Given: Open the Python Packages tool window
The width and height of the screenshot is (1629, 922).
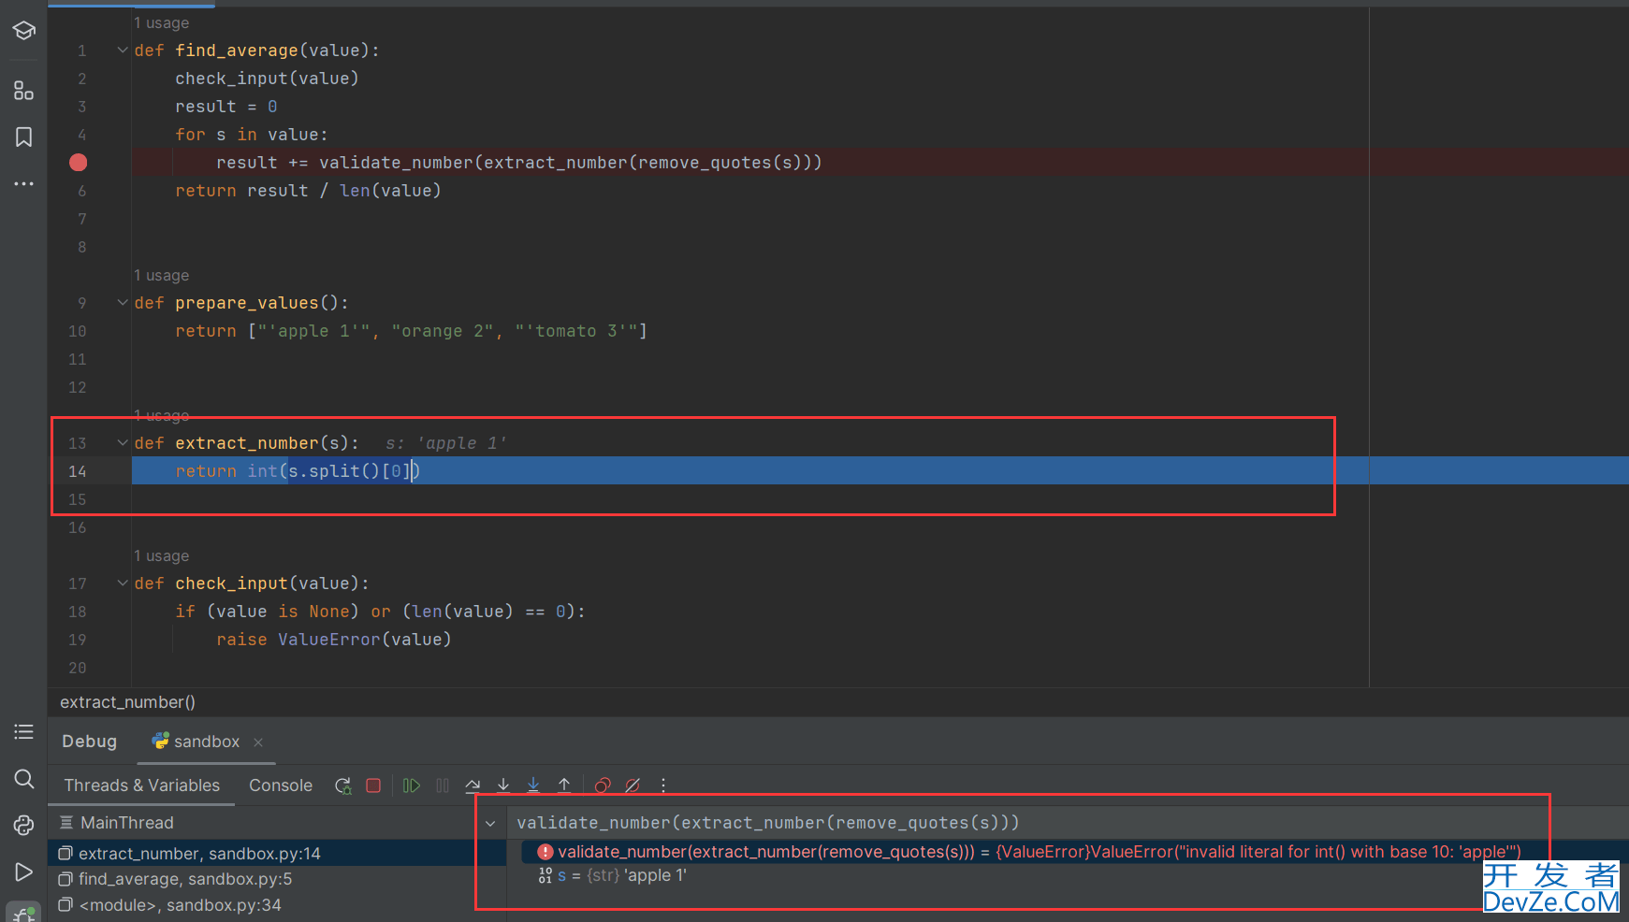Looking at the screenshot, I should click(23, 732).
